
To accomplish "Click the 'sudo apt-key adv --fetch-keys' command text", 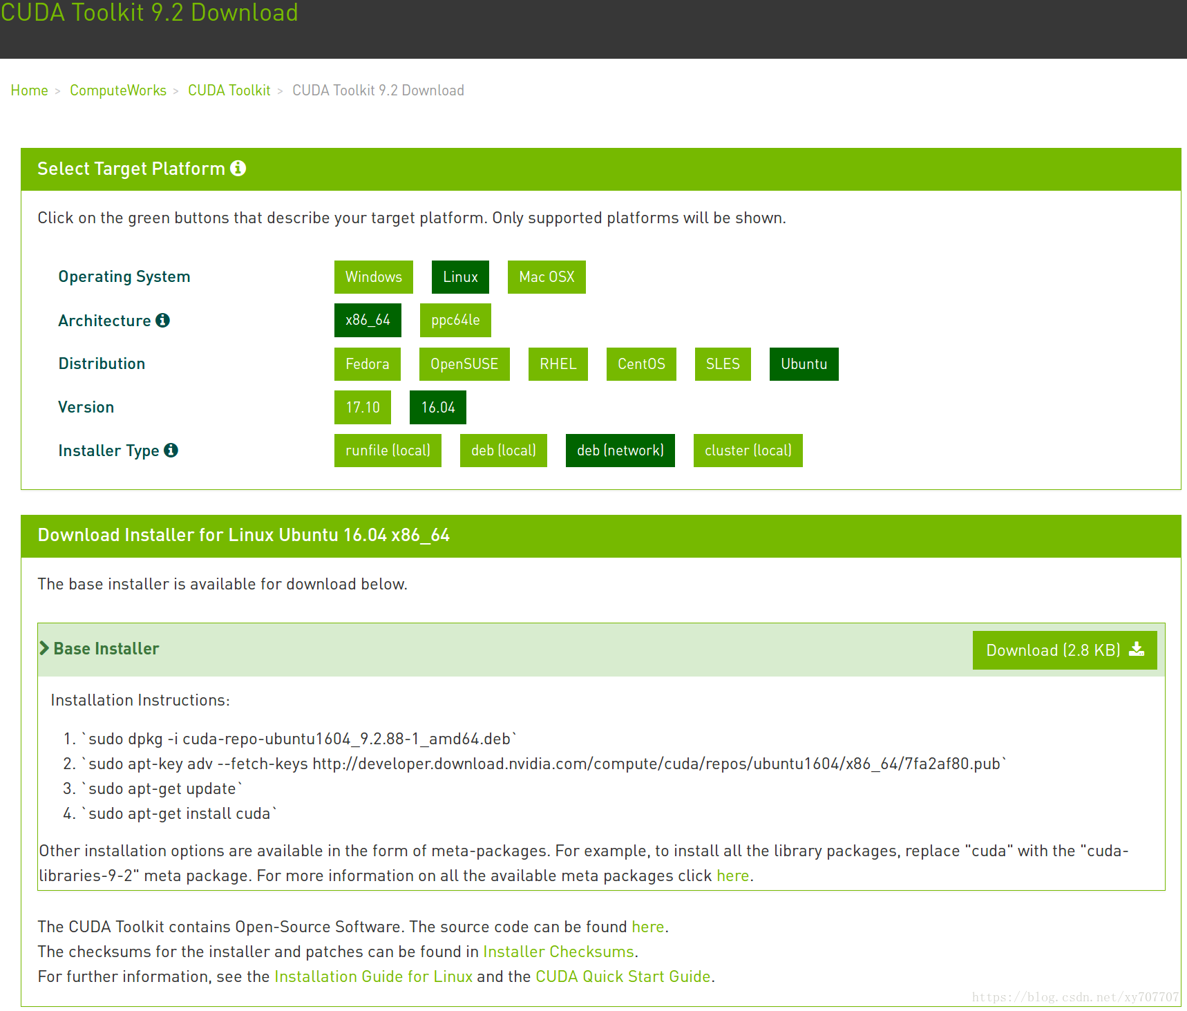I will pos(544,764).
